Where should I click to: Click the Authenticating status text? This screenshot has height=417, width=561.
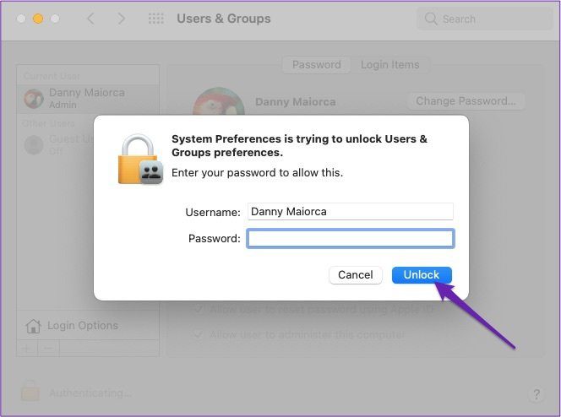coord(90,393)
